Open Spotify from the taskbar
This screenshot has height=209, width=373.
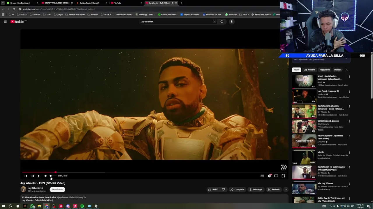pyautogui.click(x=82, y=206)
